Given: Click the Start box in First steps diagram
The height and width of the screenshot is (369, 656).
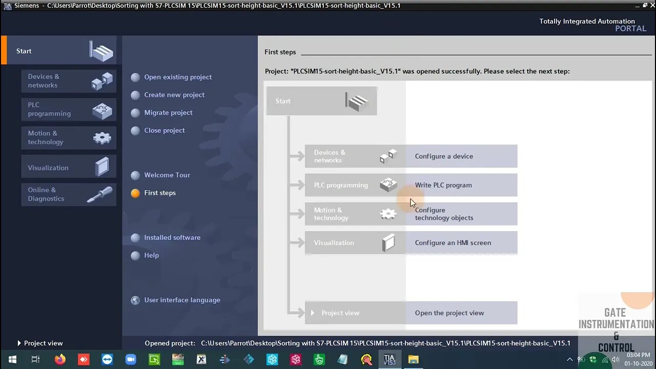Looking at the screenshot, I should (321, 101).
